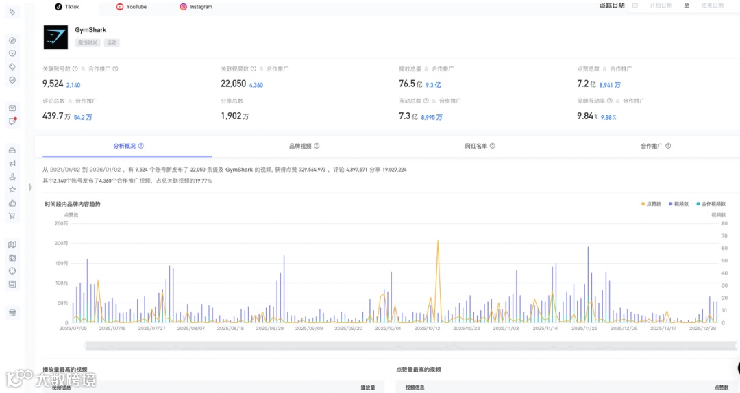Screen dimensions: 740x393
Task: Click help icon beside 网红名单 tab
Action: [492, 146]
